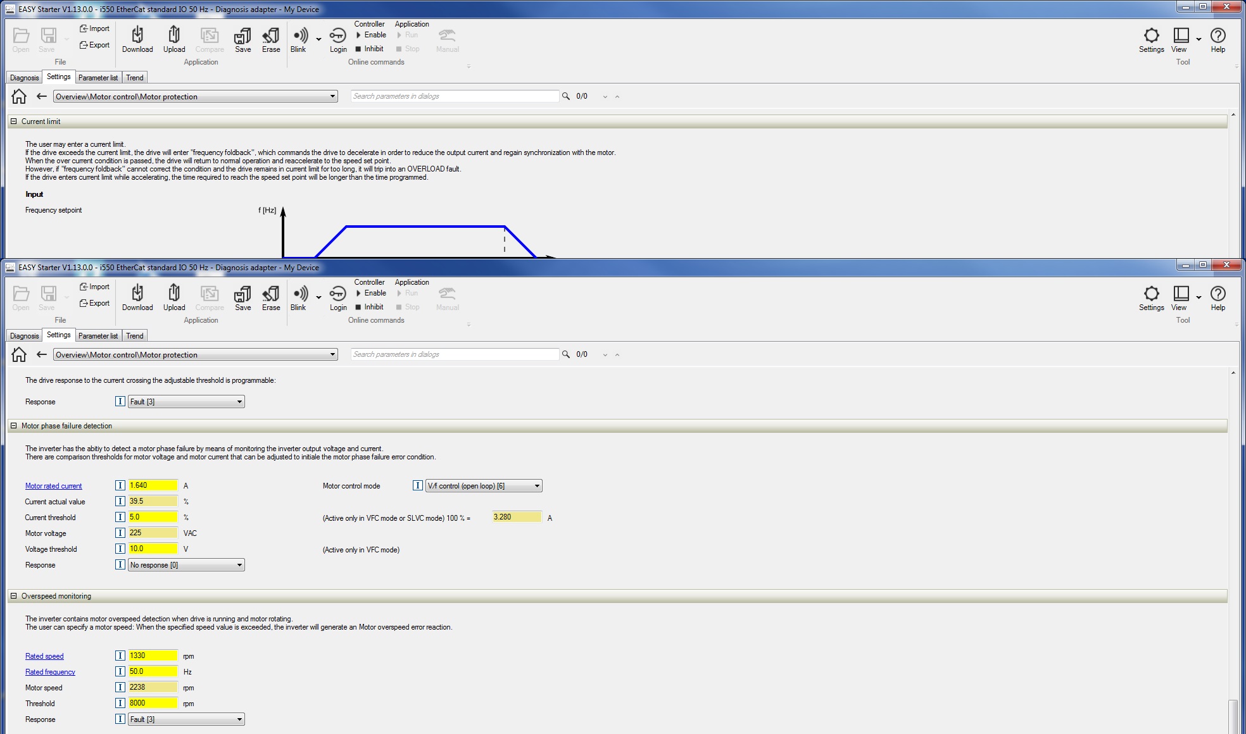The image size is (1246, 734).
Task: Click Login key icon in the lower window
Action: [338, 294]
